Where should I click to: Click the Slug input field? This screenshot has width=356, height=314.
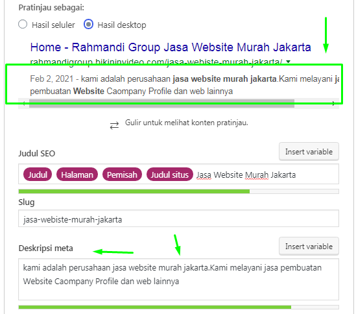tap(178, 219)
